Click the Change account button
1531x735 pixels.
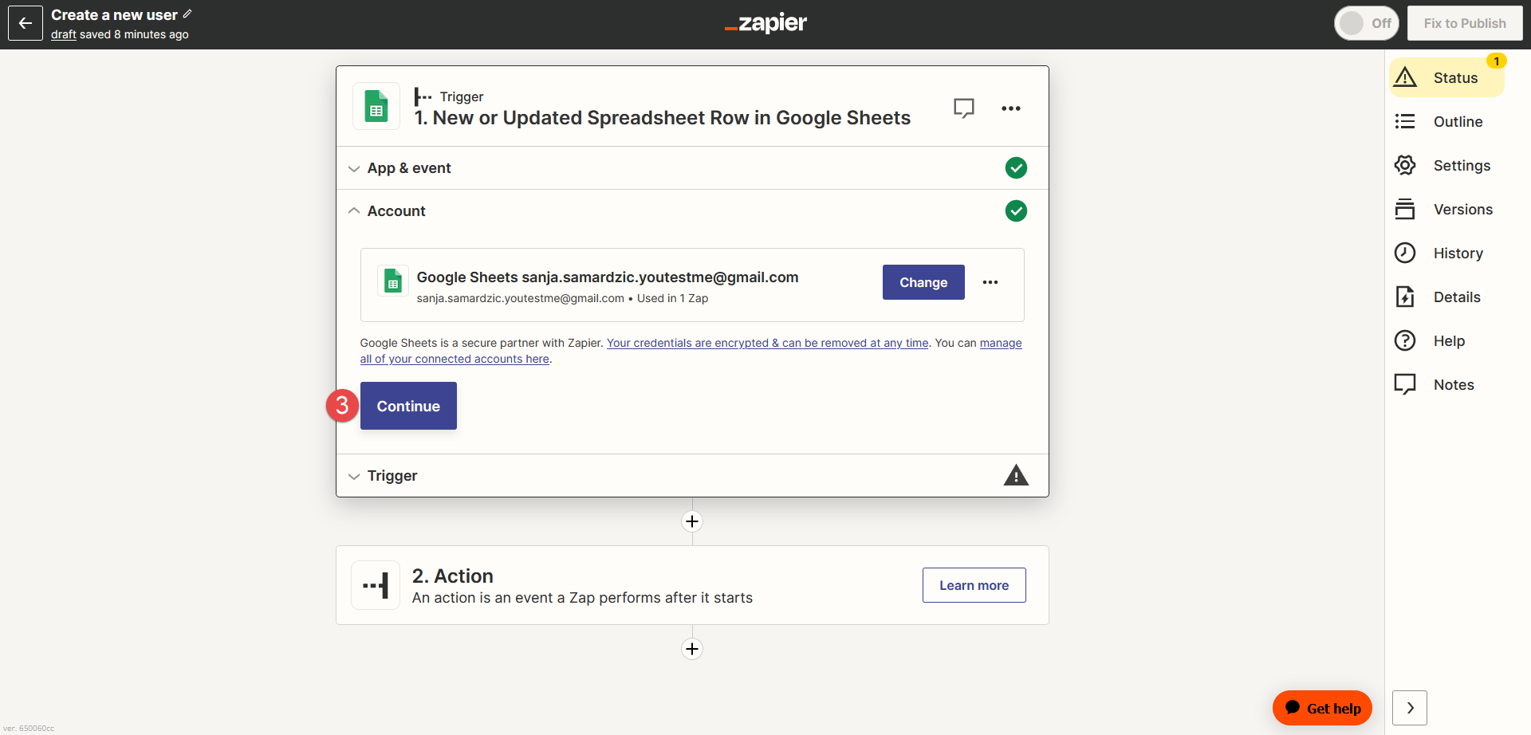(923, 282)
